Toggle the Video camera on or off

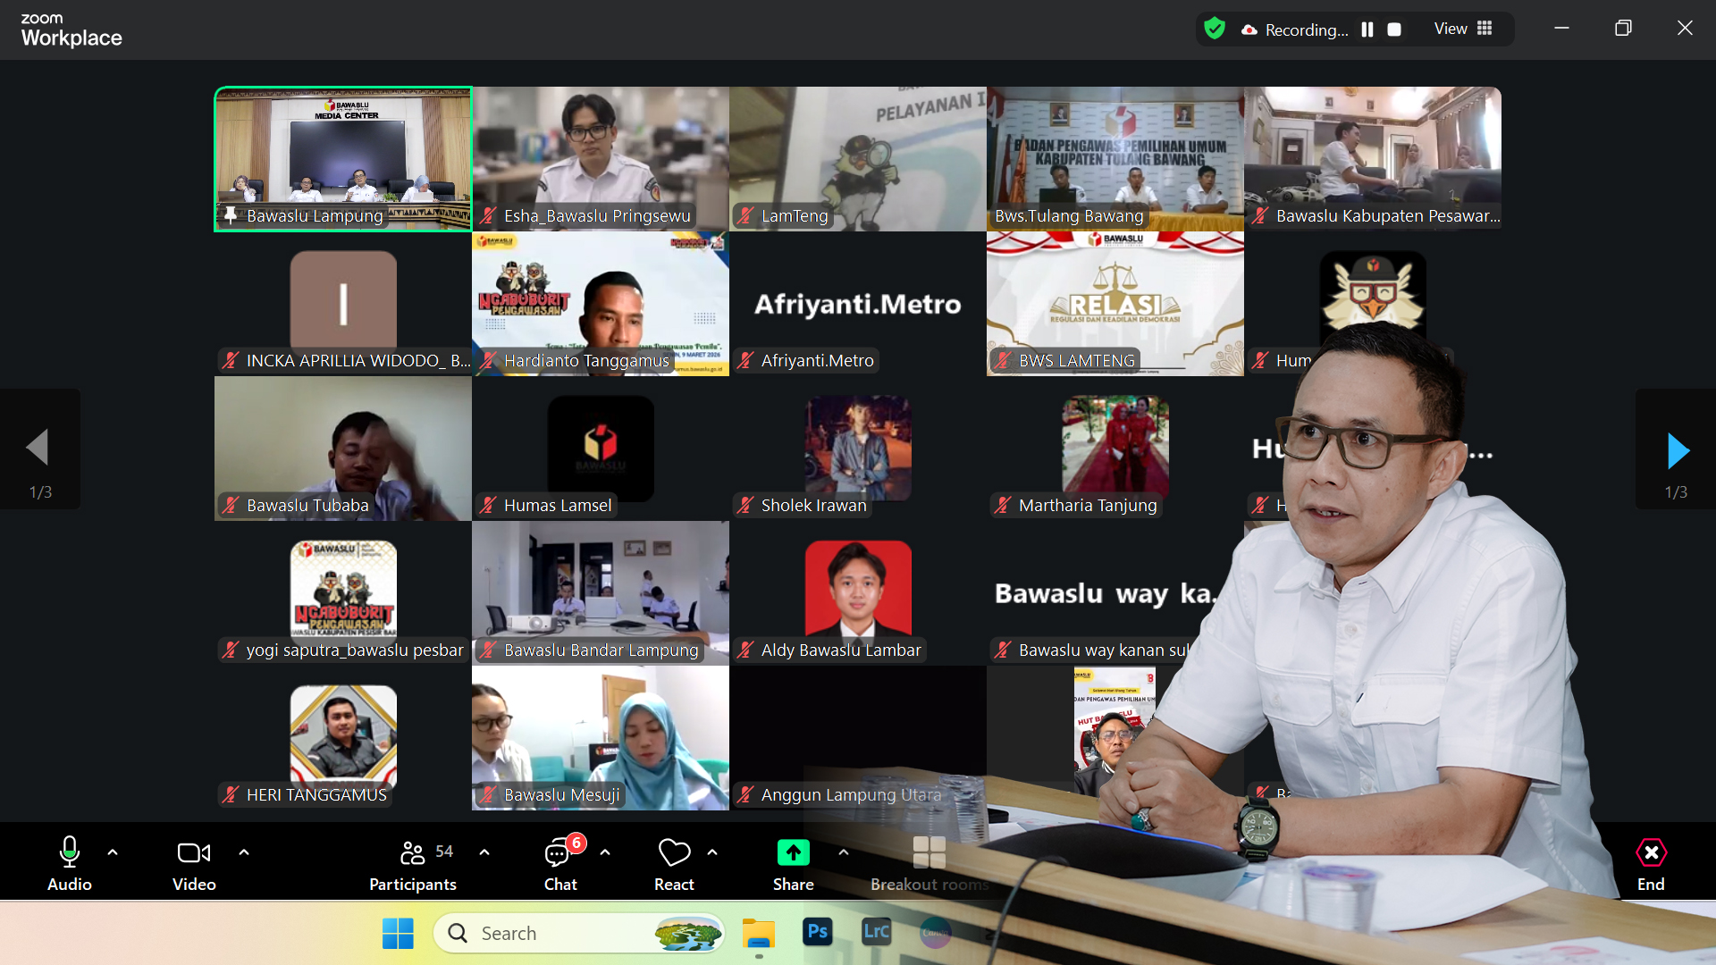193,853
